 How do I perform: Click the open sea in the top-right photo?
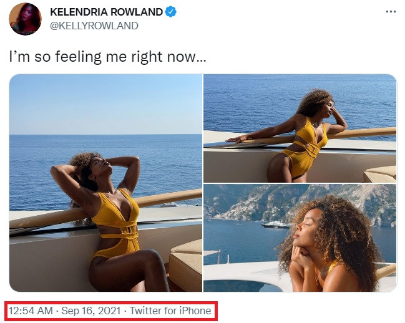pyautogui.click(x=250, y=106)
